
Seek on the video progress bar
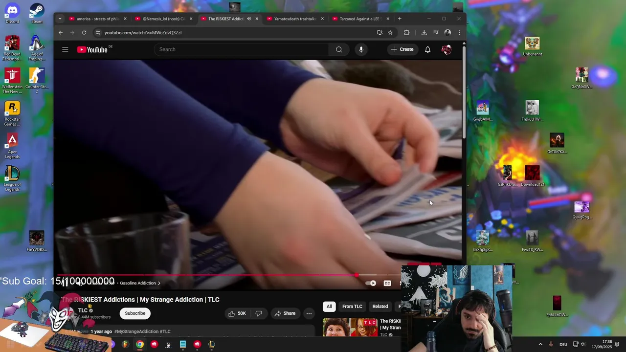pos(229,276)
